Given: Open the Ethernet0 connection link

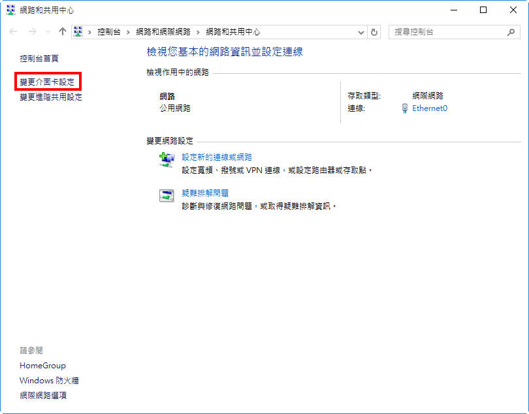Looking at the screenshot, I should point(430,108).
